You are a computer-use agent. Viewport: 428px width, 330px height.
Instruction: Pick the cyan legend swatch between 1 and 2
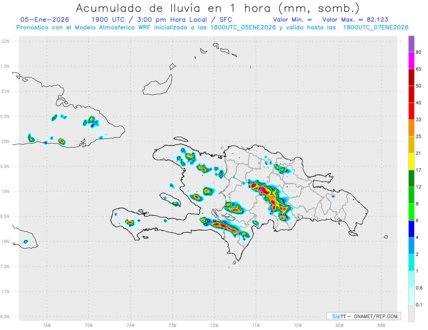[411, 263]
